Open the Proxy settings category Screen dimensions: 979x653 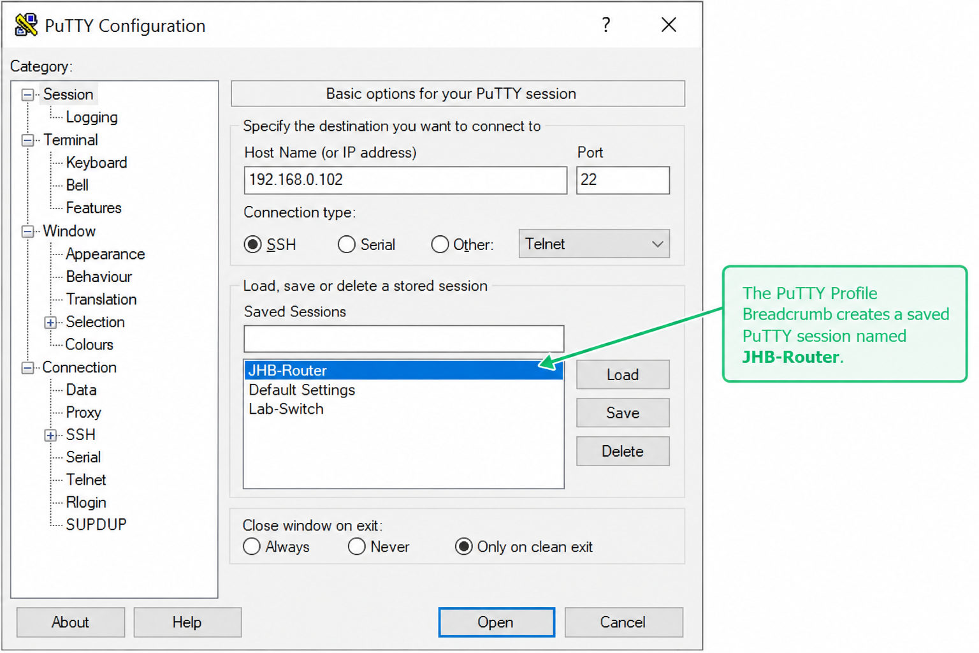[x=83, y=413]
